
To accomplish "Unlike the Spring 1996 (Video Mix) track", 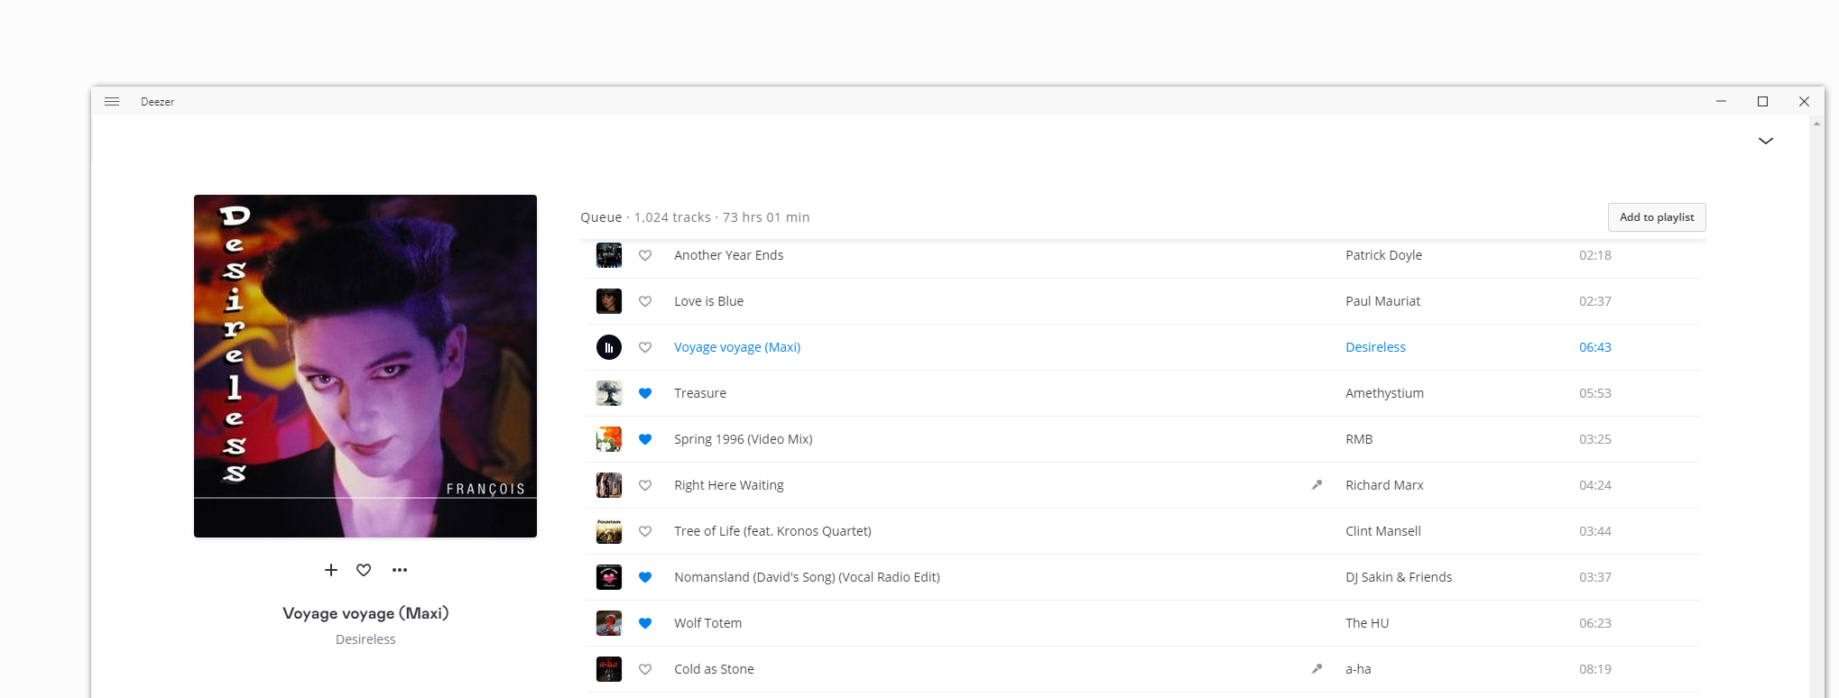I will 645,439.
